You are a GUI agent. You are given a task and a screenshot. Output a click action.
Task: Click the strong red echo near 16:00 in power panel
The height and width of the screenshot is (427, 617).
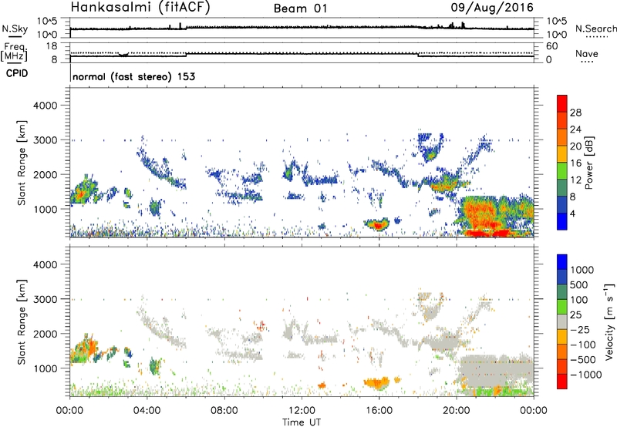[x=378, y=226]
